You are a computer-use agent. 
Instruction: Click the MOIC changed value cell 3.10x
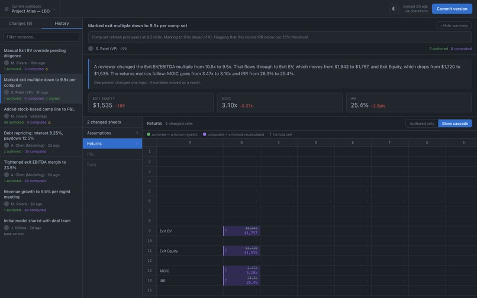click(241, 271)
